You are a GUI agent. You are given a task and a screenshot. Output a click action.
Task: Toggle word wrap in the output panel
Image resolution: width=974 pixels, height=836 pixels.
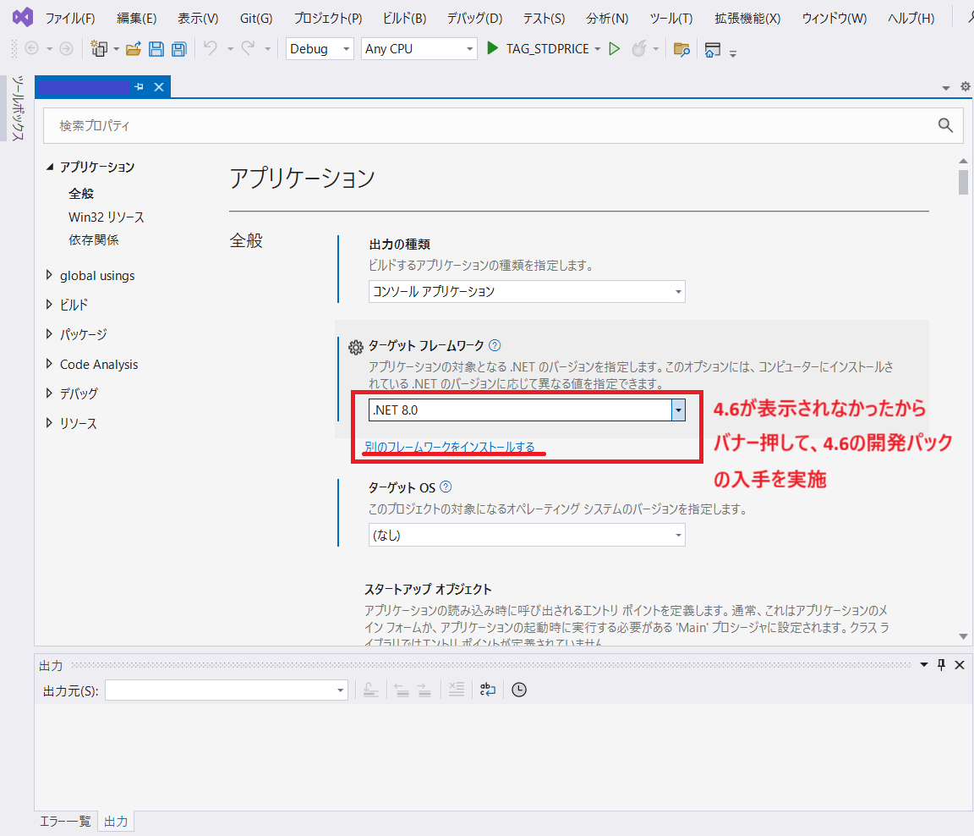(488, 690)
